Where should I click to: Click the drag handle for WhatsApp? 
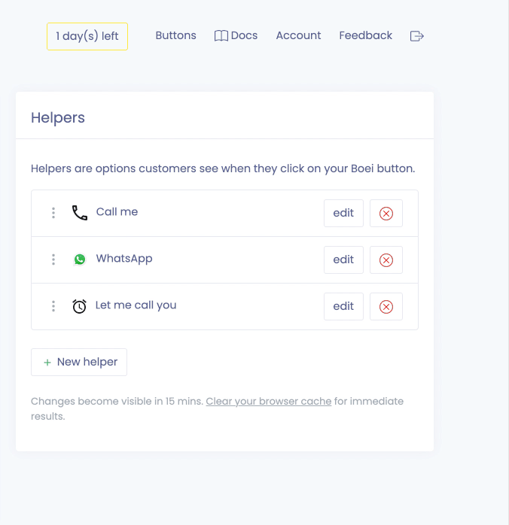[x=53, y=259]
